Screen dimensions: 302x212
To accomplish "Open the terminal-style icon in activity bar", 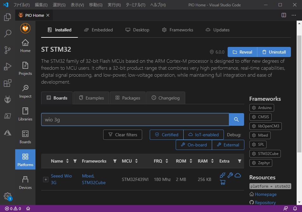I will (x=8, y=116).
